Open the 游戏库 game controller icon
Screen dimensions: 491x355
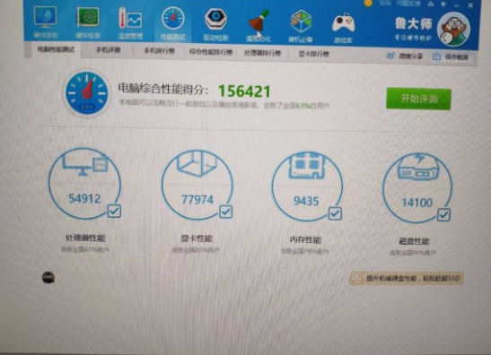point(343,23)
